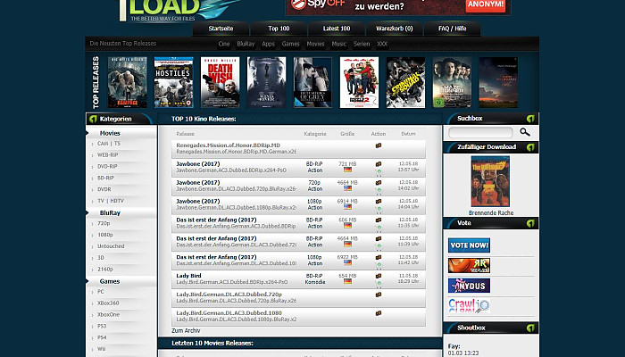Click cart icon in Jawbone 1080p row
This screenshot has height=357, width=625.
click(379, 202)
